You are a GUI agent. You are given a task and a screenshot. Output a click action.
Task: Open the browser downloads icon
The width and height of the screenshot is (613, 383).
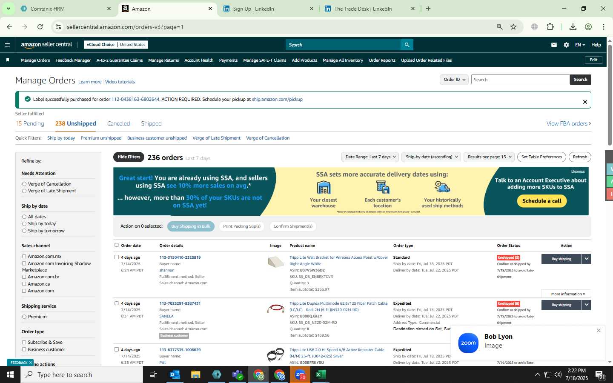pyautogui.click(x=573, y=27)
